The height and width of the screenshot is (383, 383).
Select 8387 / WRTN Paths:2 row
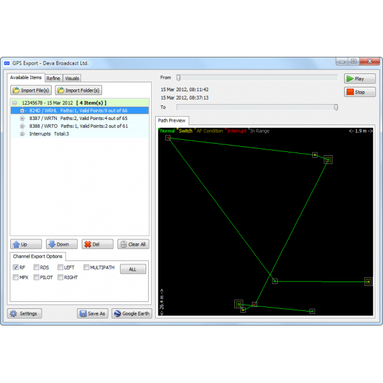80,119
